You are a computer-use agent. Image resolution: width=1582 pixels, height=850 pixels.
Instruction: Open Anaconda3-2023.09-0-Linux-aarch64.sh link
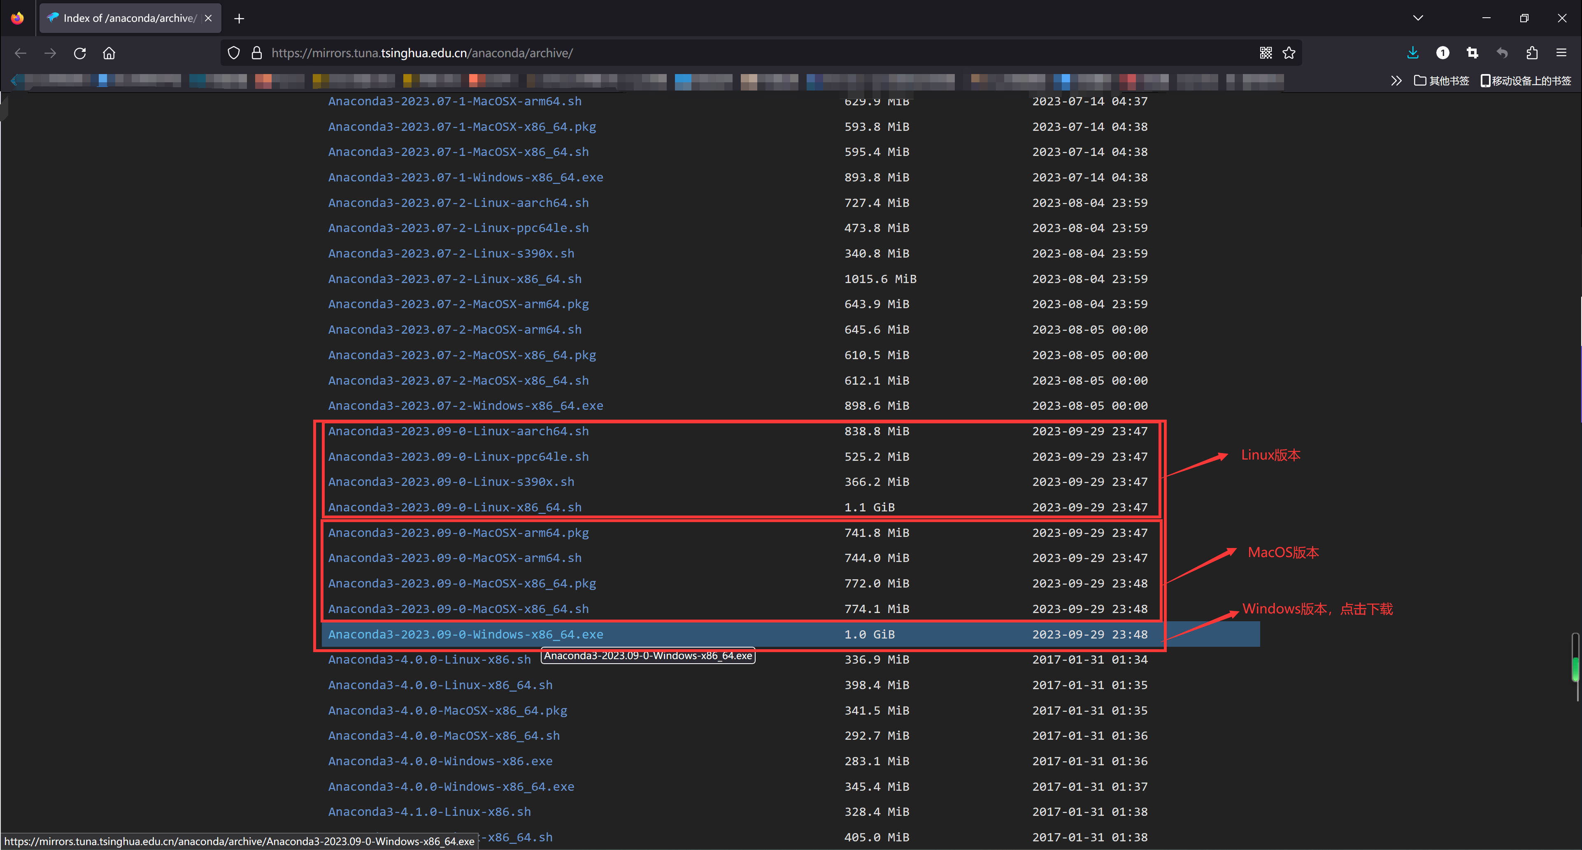[458, 431]
